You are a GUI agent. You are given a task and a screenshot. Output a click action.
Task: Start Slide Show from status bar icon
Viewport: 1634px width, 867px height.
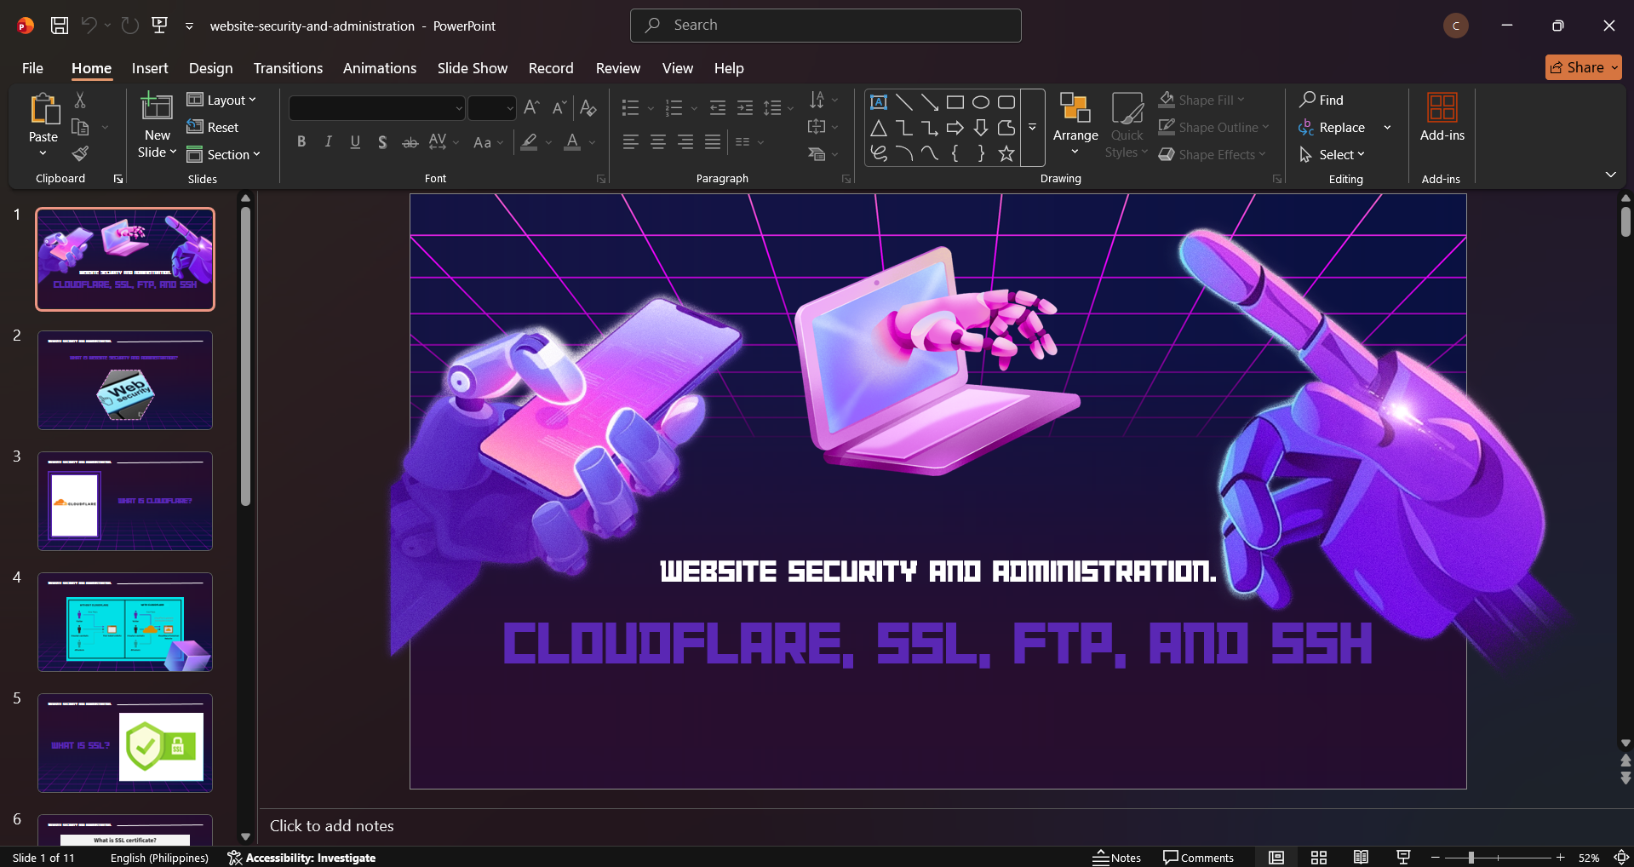(1404, 858)
